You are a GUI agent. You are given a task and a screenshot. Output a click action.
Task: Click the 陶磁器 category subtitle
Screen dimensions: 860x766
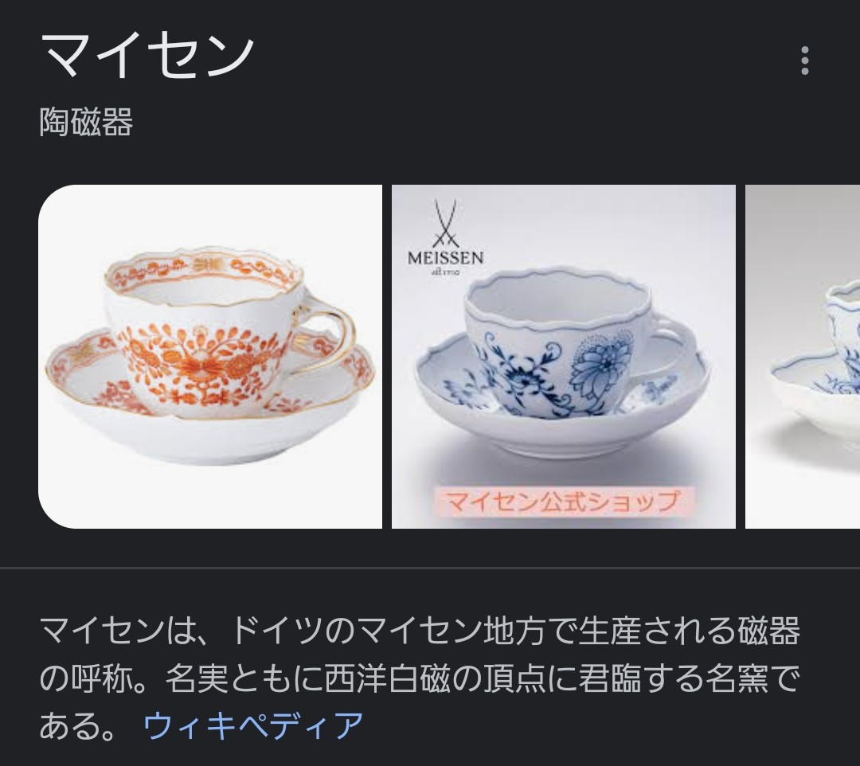[86, 122]
